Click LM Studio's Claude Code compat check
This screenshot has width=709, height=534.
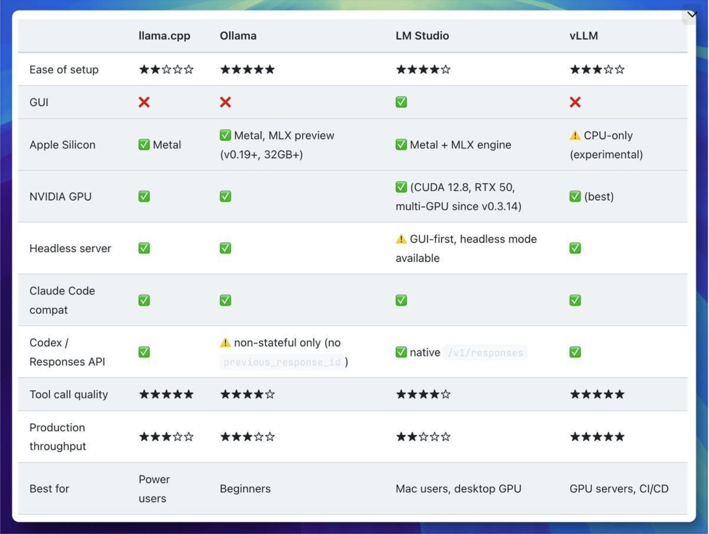point(401,300)
